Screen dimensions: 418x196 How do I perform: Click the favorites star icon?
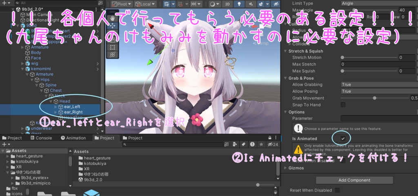(x=261, y=144)
